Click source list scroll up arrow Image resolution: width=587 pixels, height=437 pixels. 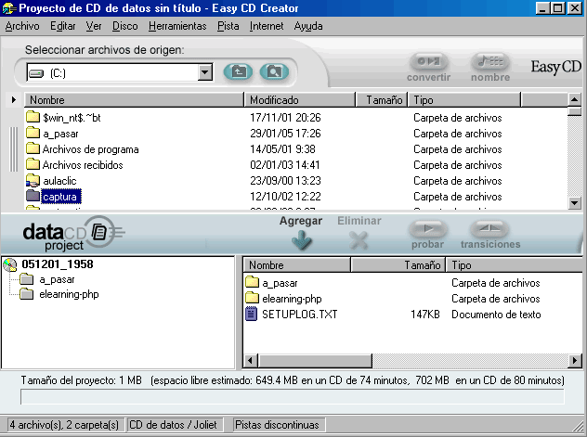click(574, 99)
